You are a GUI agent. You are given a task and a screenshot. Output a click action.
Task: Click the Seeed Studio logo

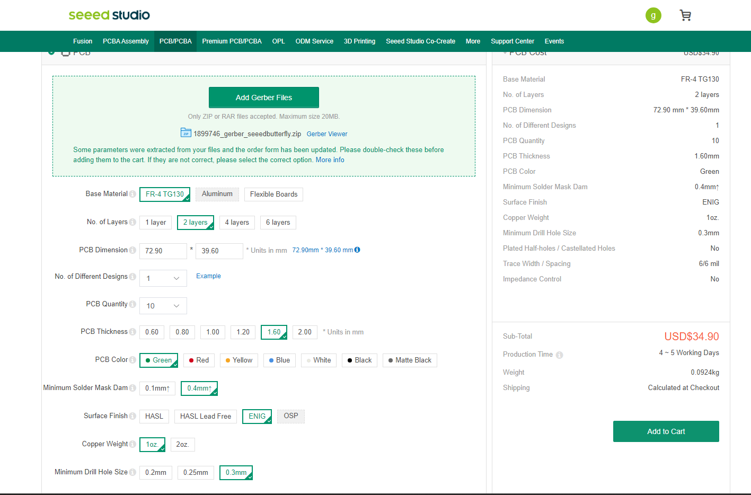tap(109, 15)
